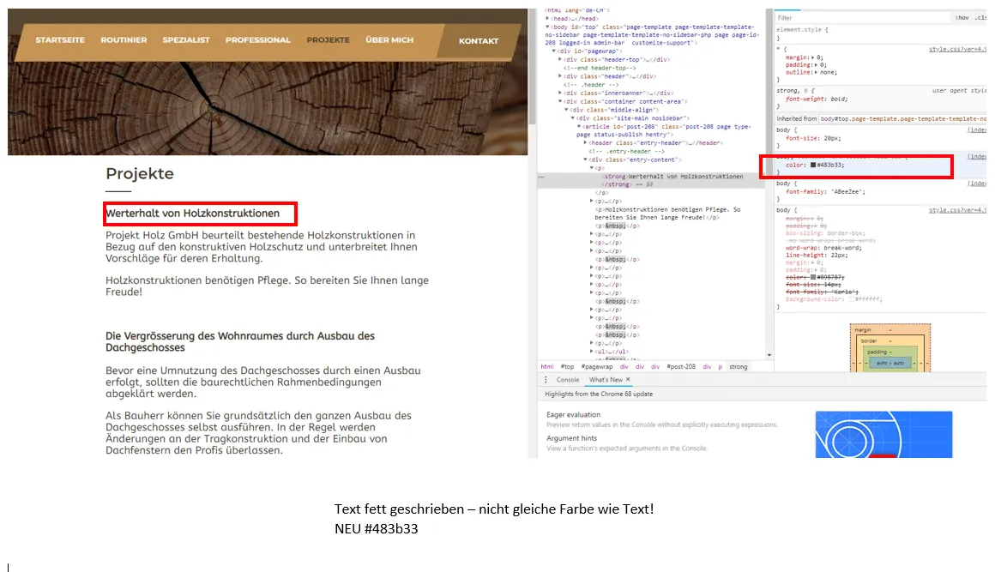Click the elements panel scroll-down arrow
This screenshot has width=995, height=572.
coord(769,355)
